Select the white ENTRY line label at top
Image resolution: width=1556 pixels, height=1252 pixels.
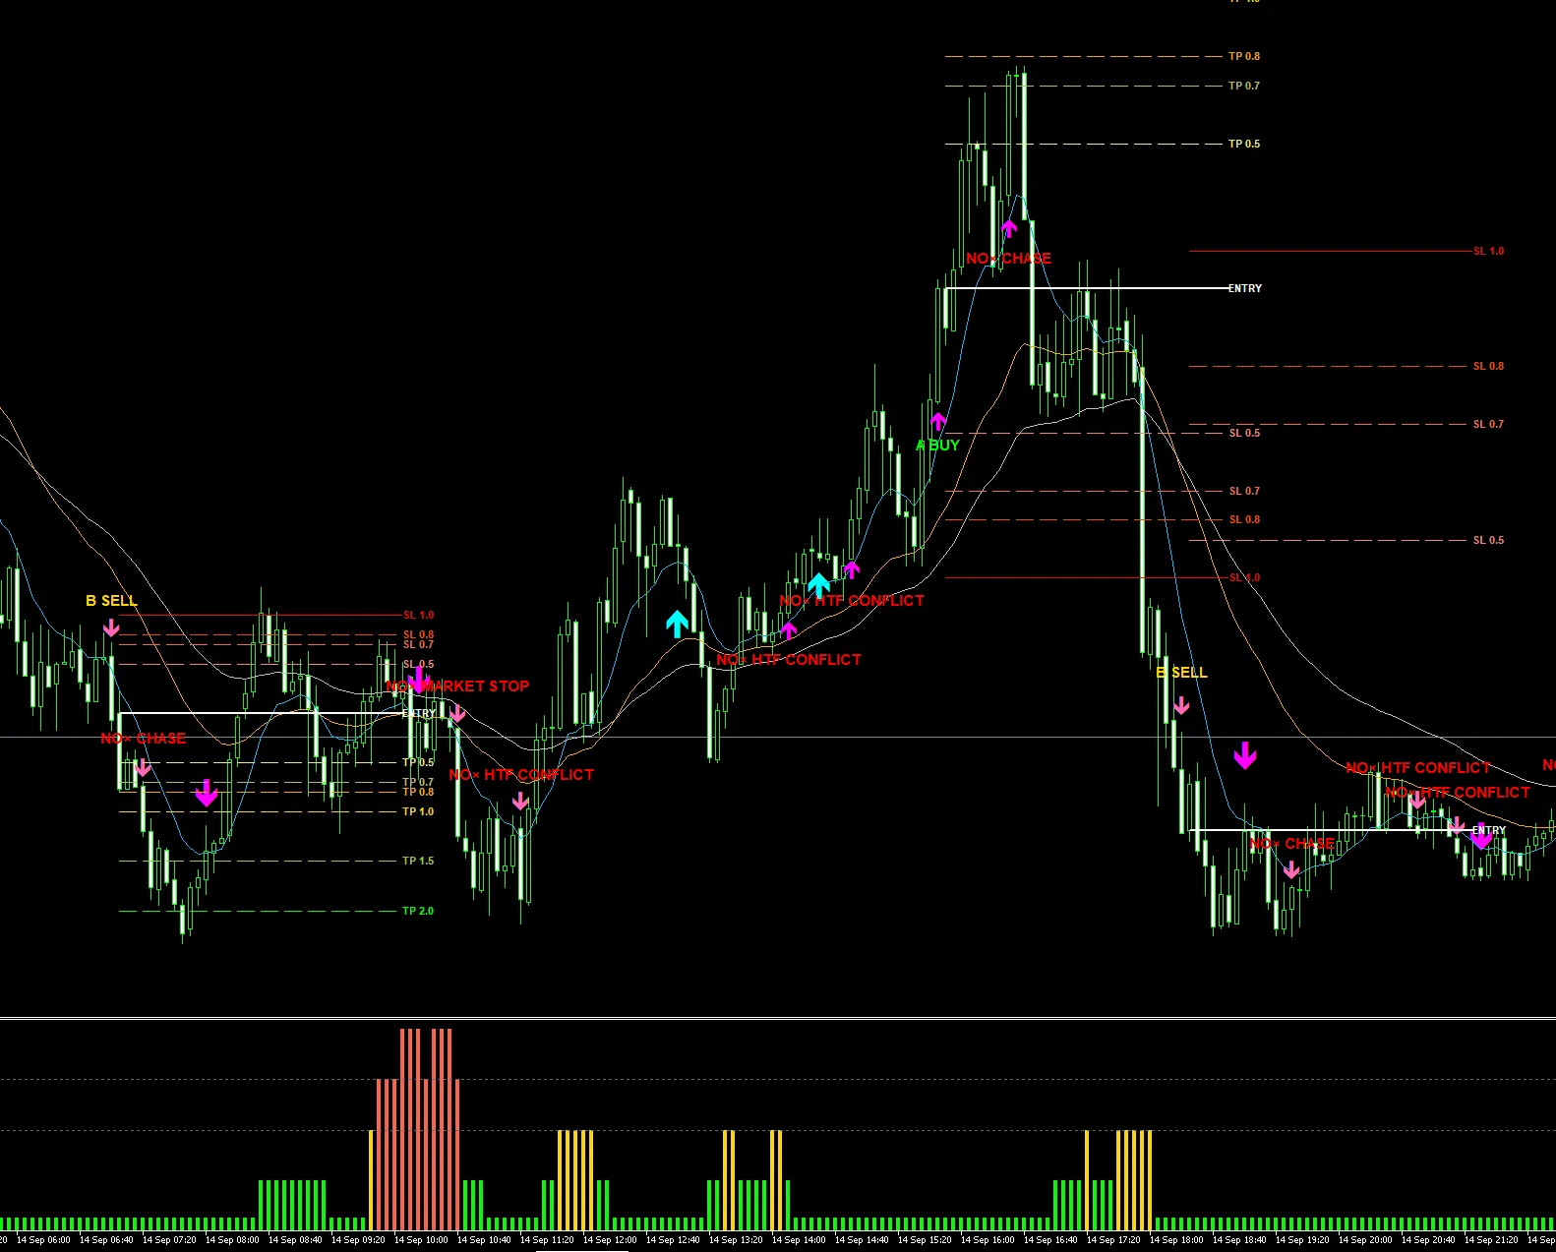(1245, 288)
